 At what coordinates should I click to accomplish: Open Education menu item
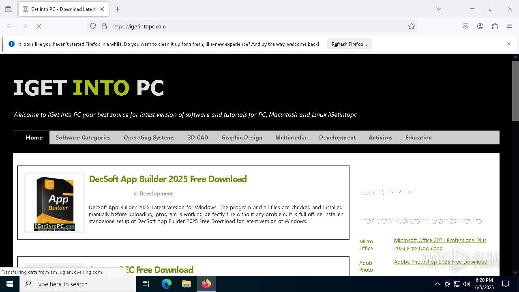point(418,137)
